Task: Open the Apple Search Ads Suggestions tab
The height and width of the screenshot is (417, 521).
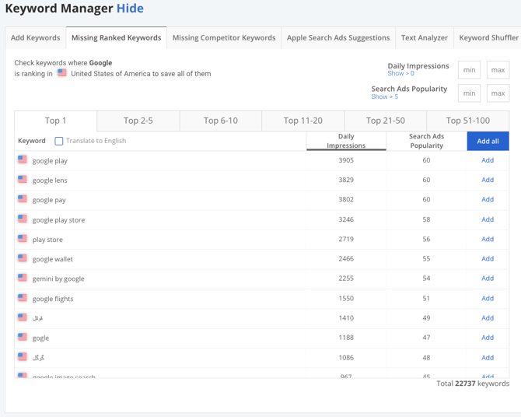Action: (x=338, y=37)
